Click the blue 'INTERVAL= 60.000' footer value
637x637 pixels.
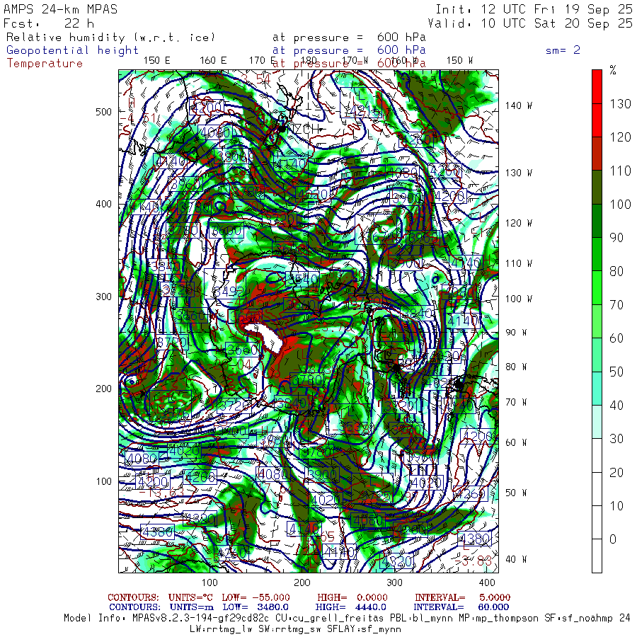click(x=461, y=607)
